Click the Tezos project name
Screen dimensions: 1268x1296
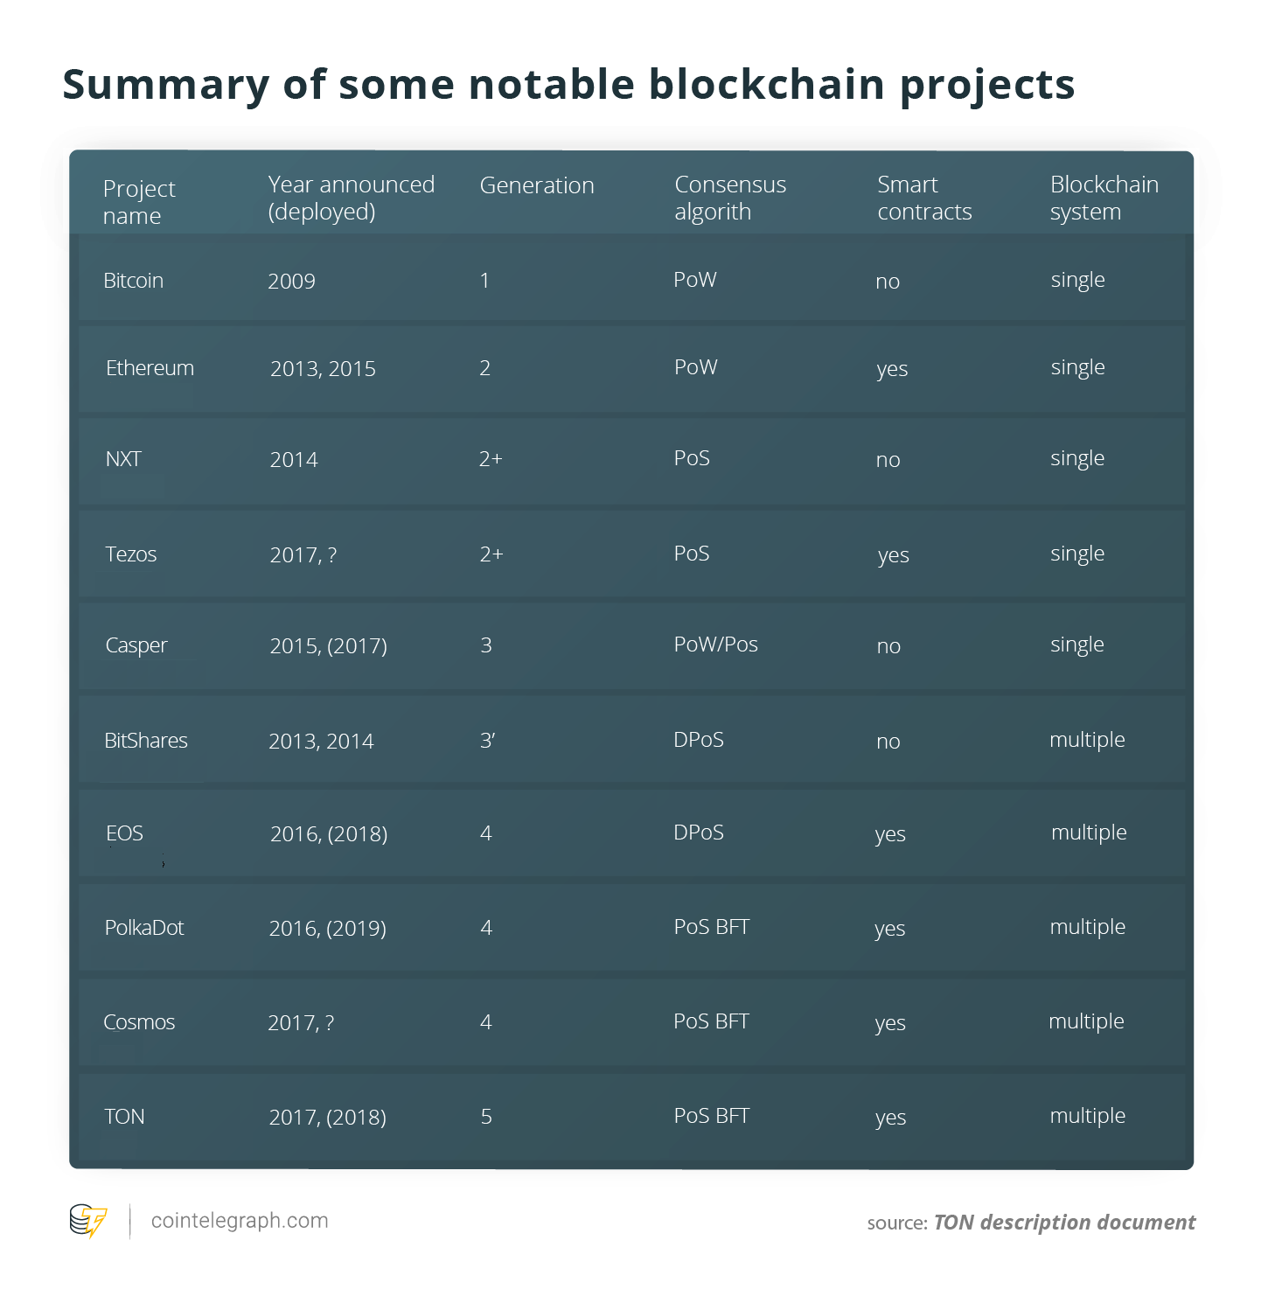pos(130,554)
